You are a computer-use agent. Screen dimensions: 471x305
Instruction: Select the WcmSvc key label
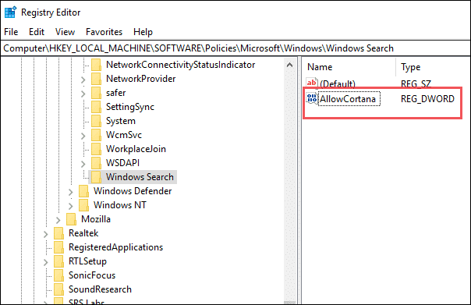pos(124,135)
